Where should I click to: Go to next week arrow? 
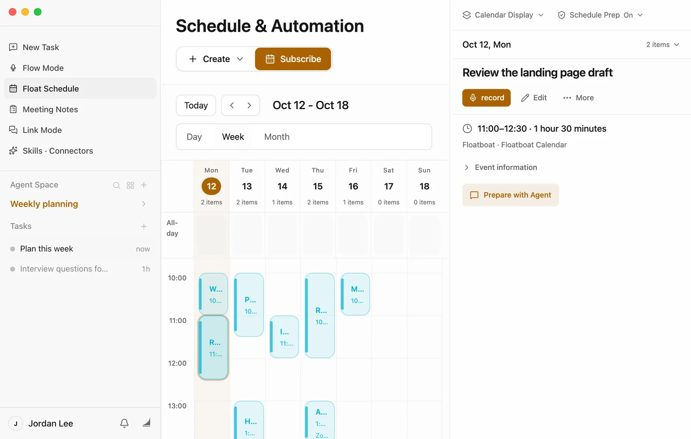tap(249, 106)
